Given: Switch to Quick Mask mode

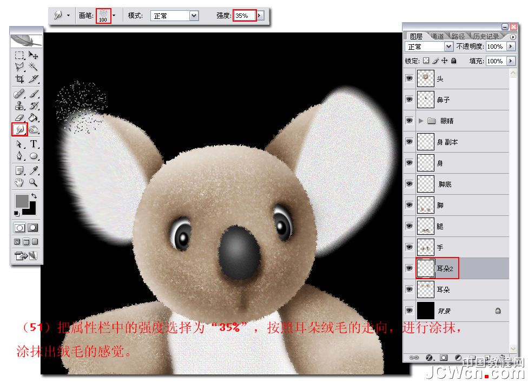Looking at the screenshot, I should pos(32,228).
